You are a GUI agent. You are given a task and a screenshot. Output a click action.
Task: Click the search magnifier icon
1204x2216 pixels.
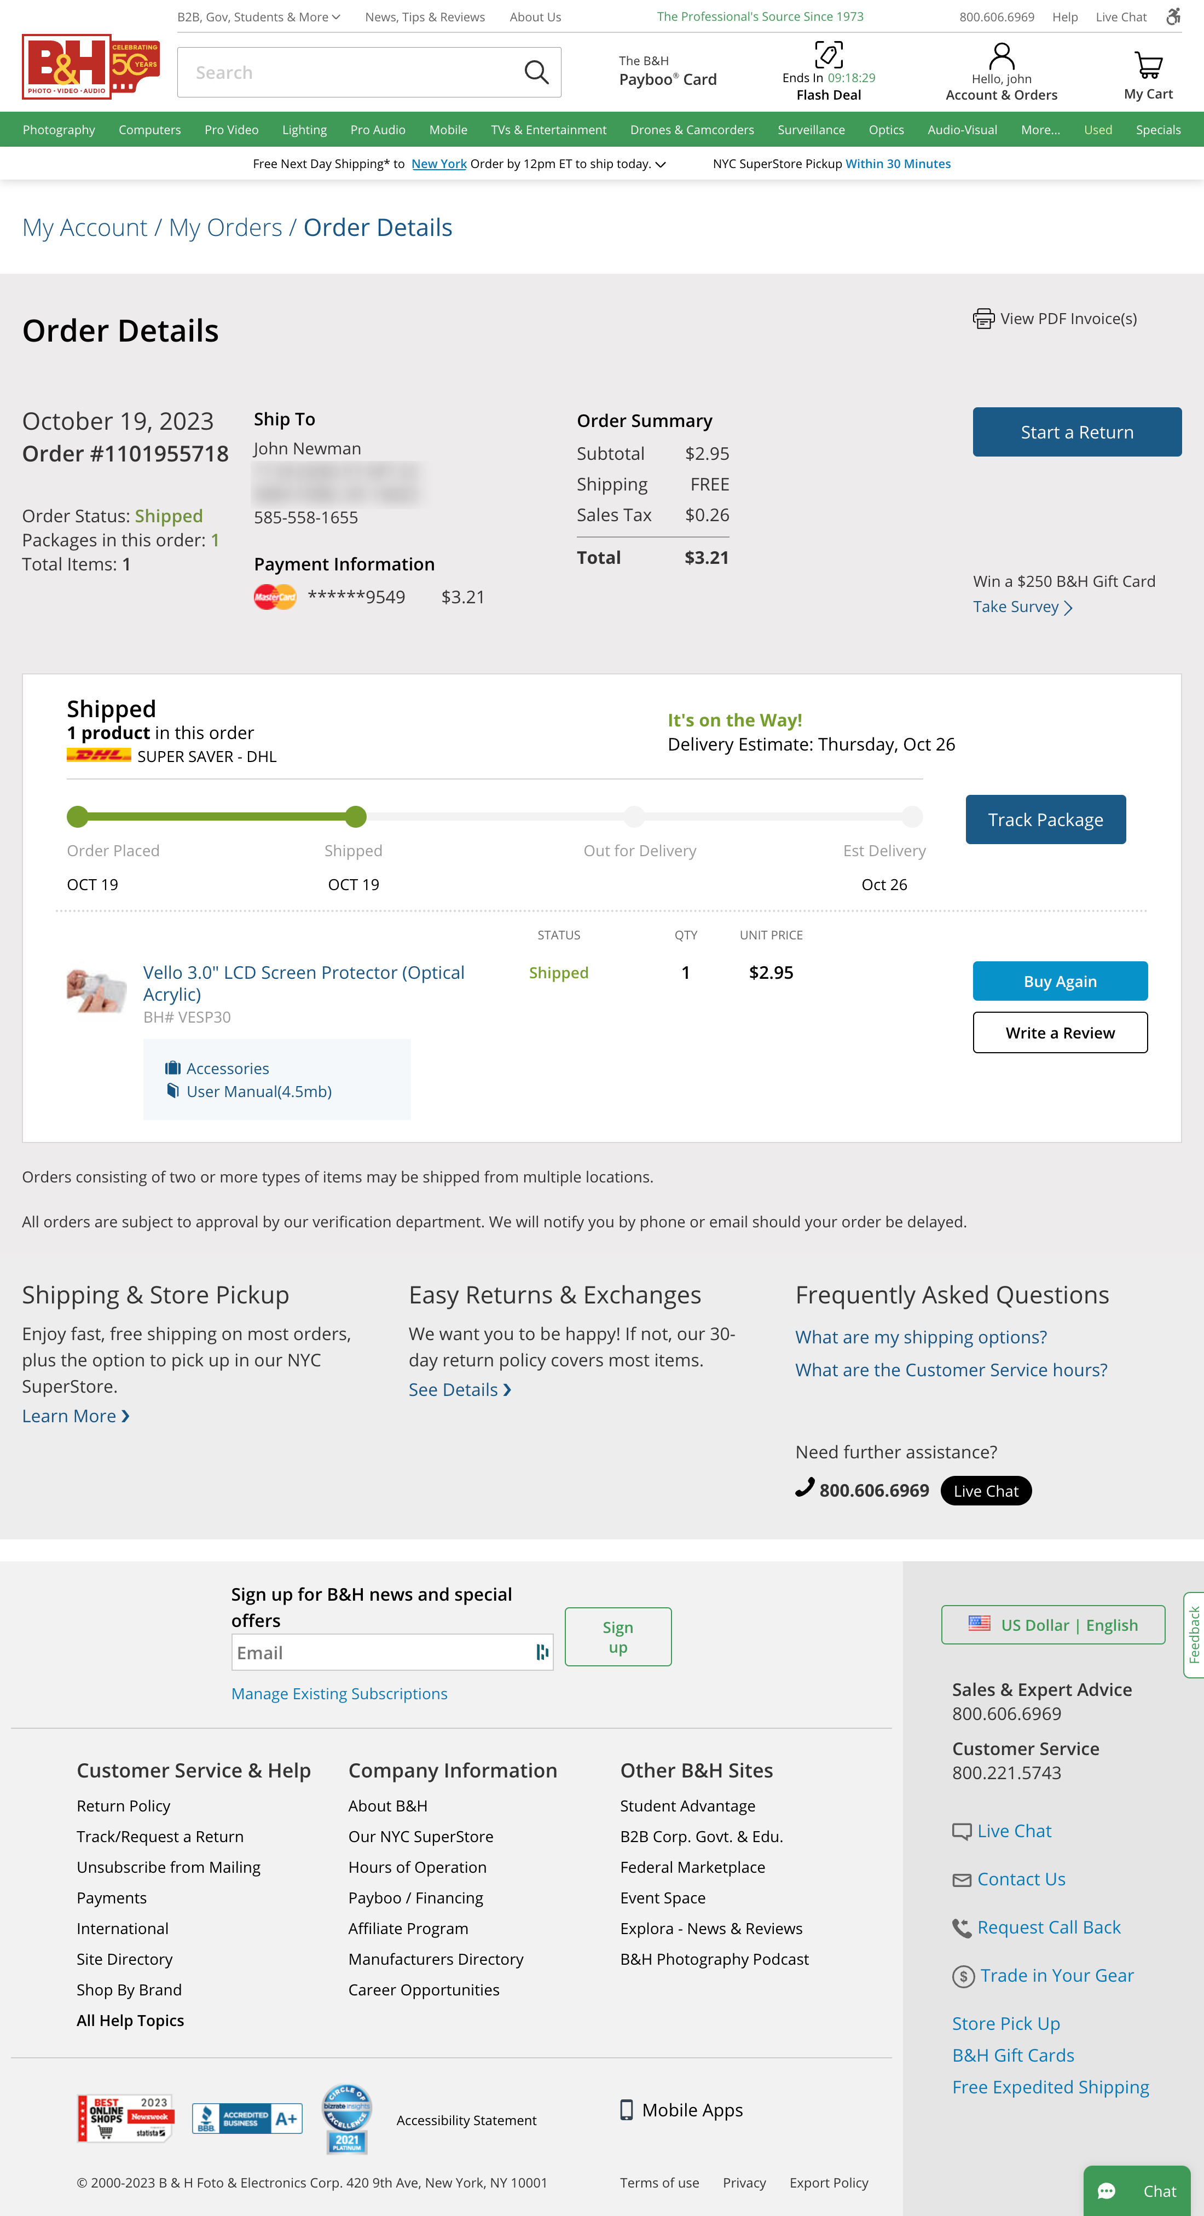536,72
